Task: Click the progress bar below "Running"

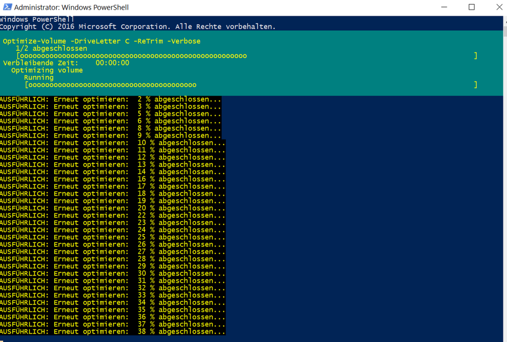Action: [x=251, y=85]
